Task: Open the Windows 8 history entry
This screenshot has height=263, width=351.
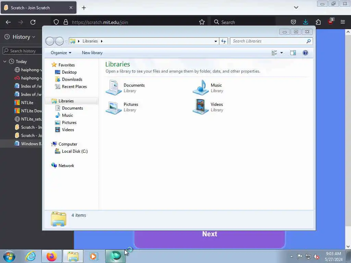Action: (28, 143)
